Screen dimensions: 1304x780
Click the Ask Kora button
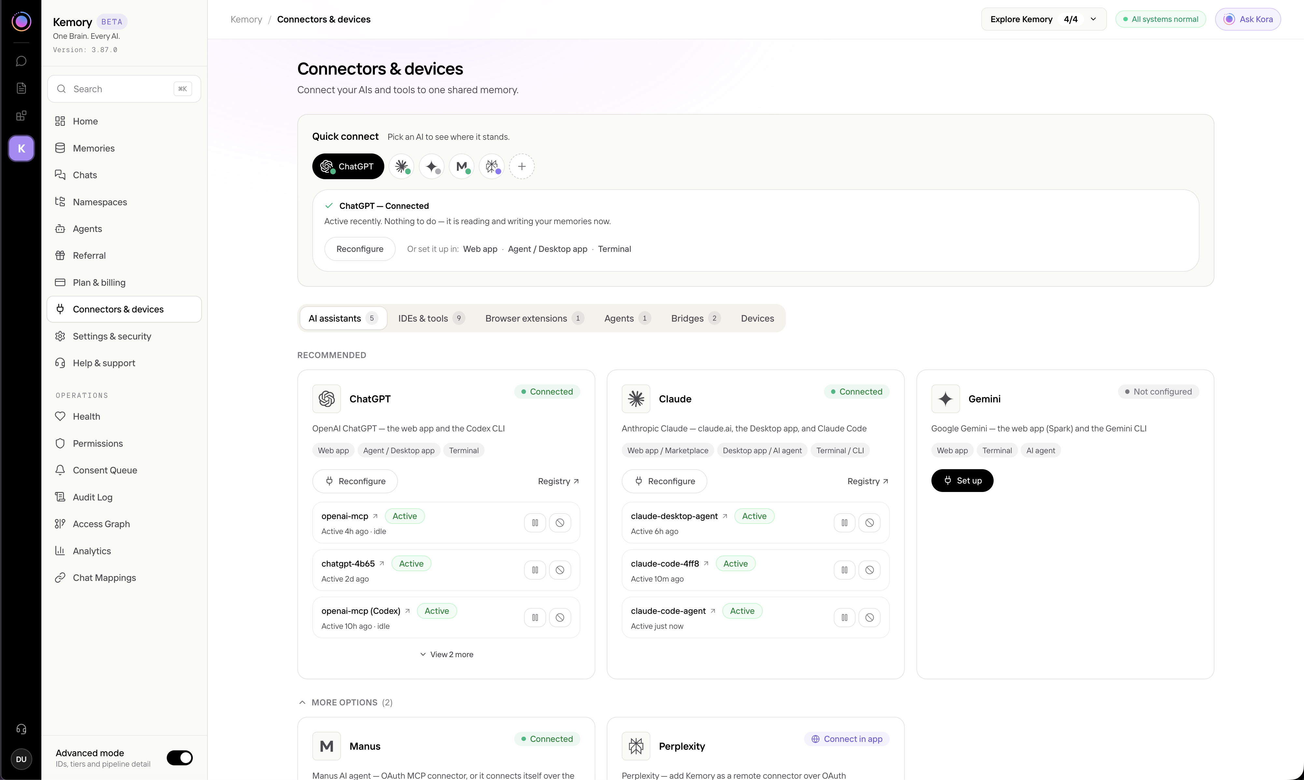click(1248, 20)
